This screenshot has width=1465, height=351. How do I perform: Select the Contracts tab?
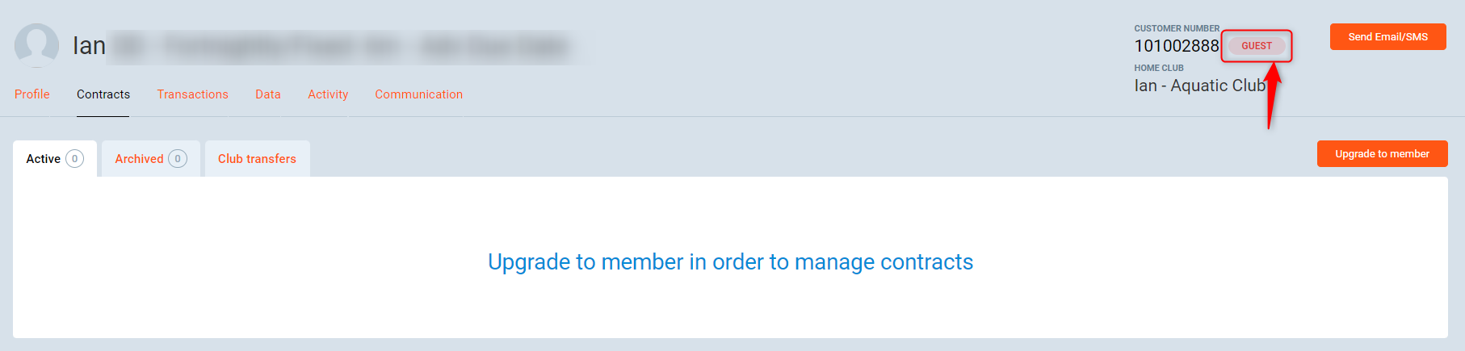point(103,94)
